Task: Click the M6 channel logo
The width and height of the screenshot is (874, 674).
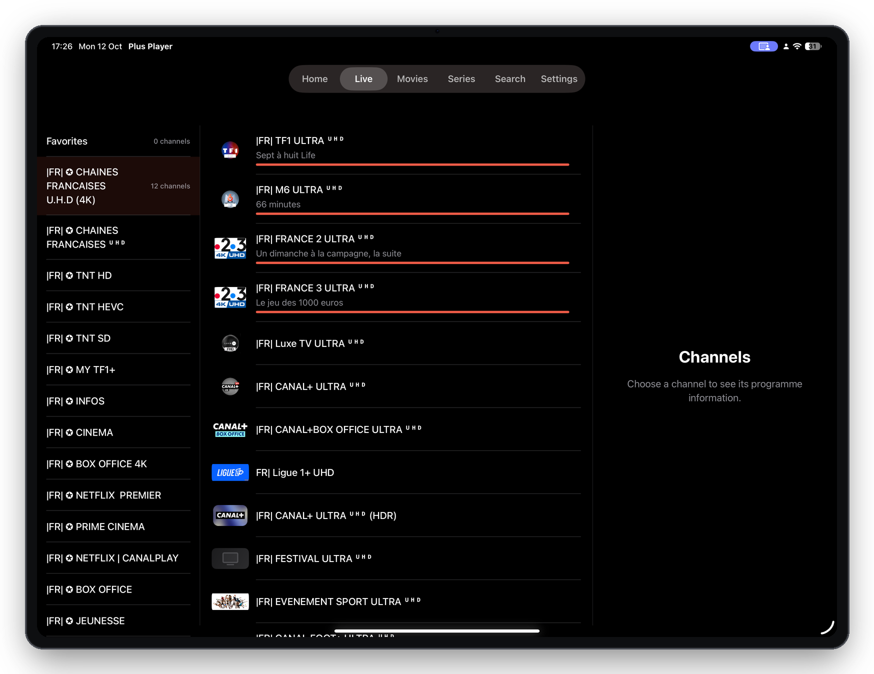Action: tap(230, 199)
